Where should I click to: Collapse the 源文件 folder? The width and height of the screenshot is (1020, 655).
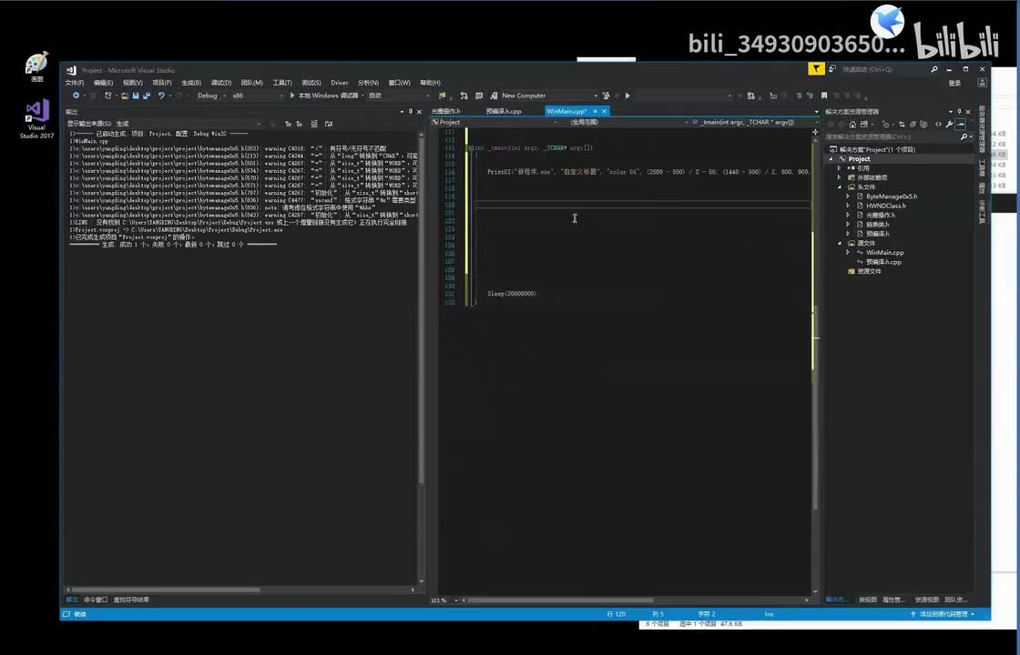pyautogui.click(x=839, y=243)
